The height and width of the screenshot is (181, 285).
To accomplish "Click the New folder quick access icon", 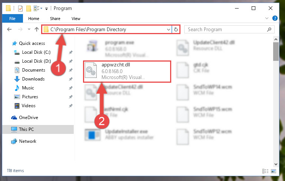I will coord(29,9).
